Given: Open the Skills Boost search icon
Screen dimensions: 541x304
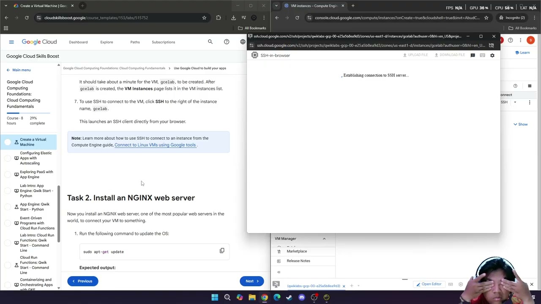Looking at the screenshot, I should [x=210, y=42].
